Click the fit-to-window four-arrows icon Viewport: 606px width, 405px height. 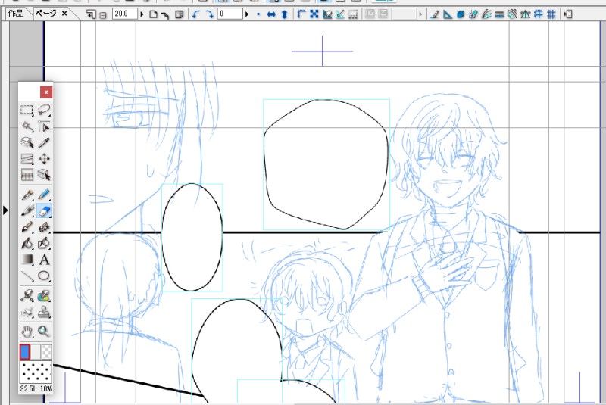click(x=314, y=14)
